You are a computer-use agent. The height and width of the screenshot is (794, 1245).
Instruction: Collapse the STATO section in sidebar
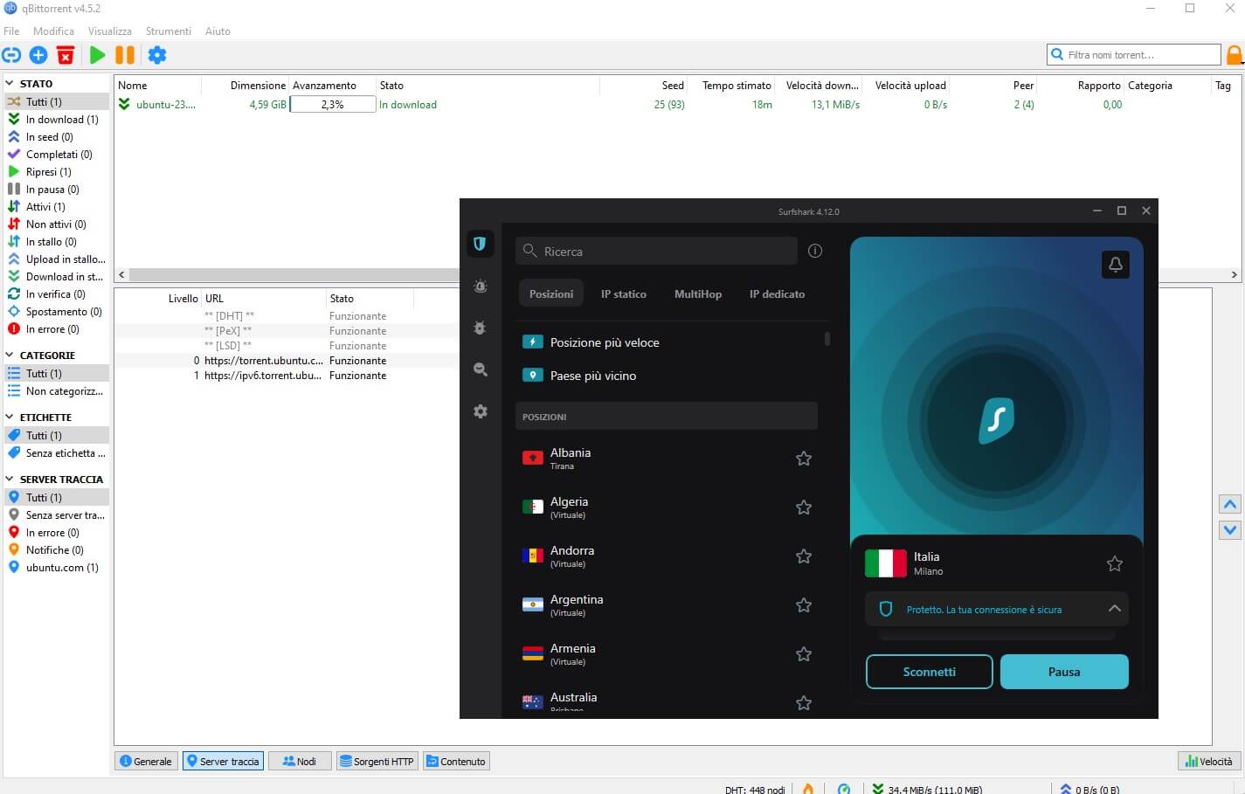(x=10, y=84)
